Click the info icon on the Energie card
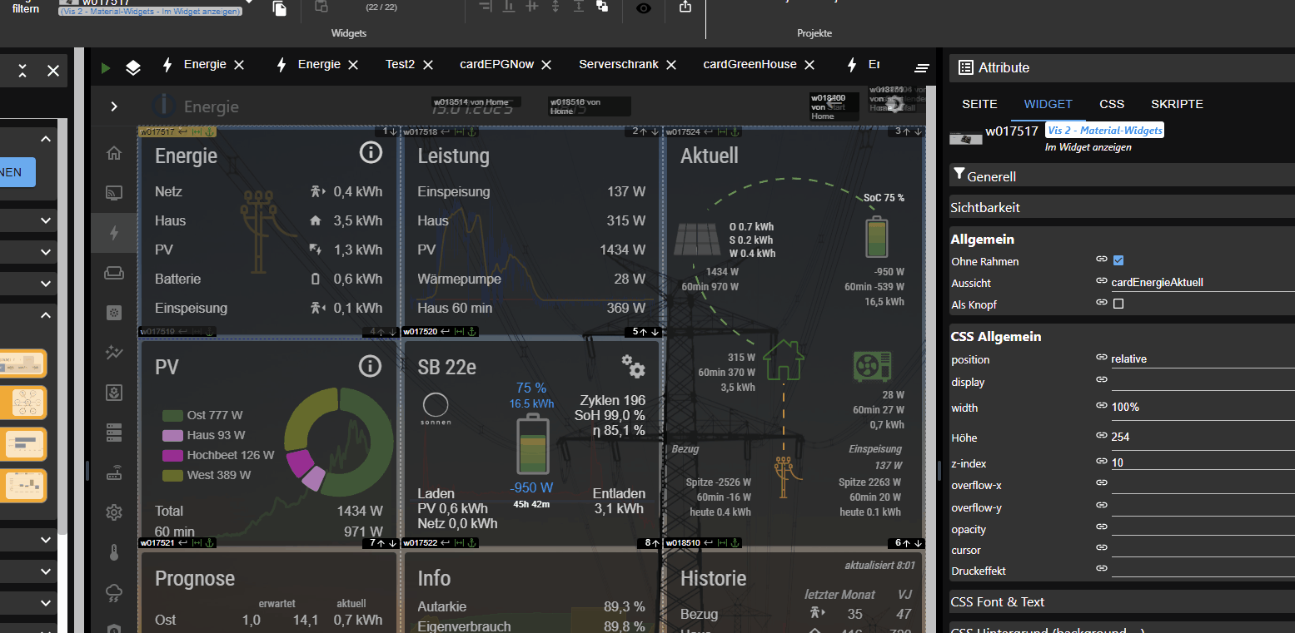The width and height of the screenshot is (1295, 633). pyautogui.click(x=371, y=151)
